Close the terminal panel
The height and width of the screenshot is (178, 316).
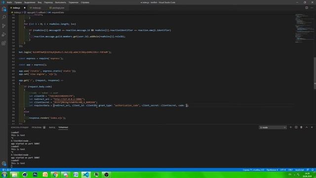(312, 128)
